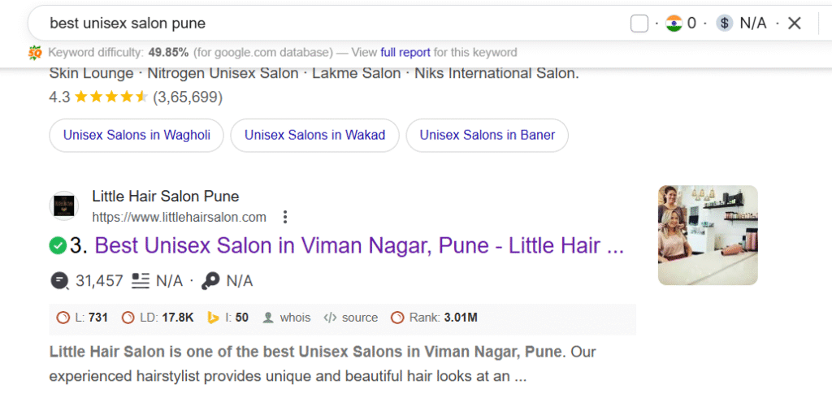Click the L: 731 metric
The height and width of the screenshot is (411, 832).
coord(82,318)
